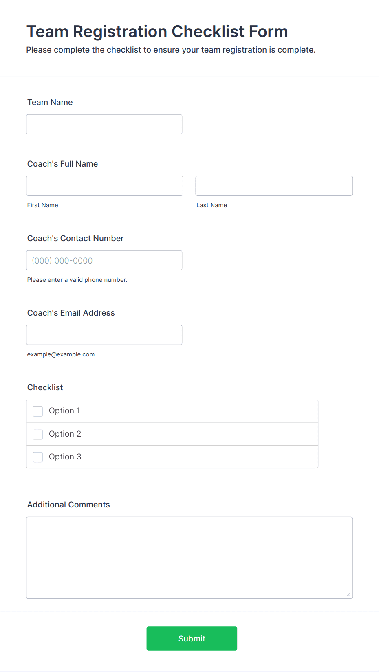Viewport: 379px width, 672px height.
Task: Click the "Coach's Contact Number" label
Action: pyautogui.click(x=75, y=238)
